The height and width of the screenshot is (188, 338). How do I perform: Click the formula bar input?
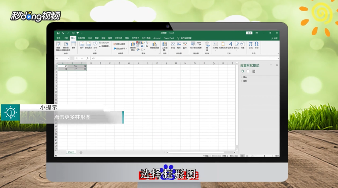(x=184, y=58)
